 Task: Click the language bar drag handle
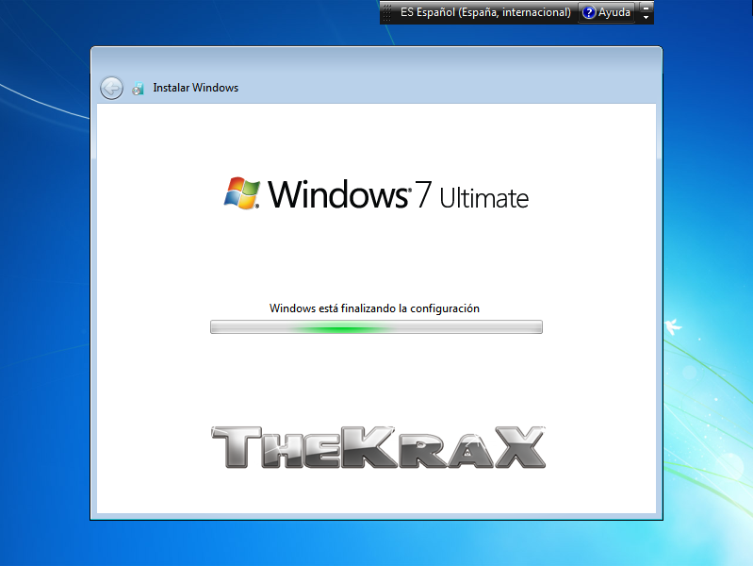click(x=387, y=13)
